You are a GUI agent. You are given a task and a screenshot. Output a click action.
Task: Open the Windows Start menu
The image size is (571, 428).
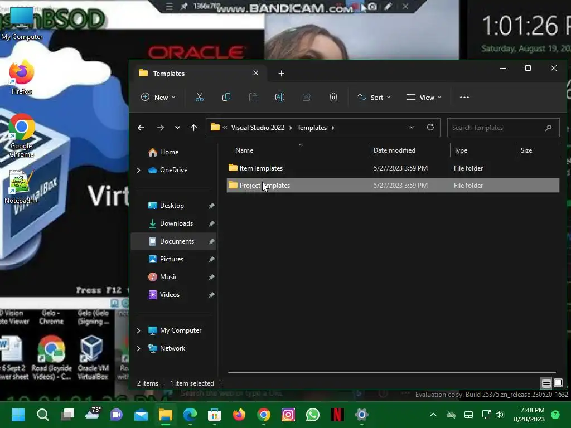pos(18,415)
